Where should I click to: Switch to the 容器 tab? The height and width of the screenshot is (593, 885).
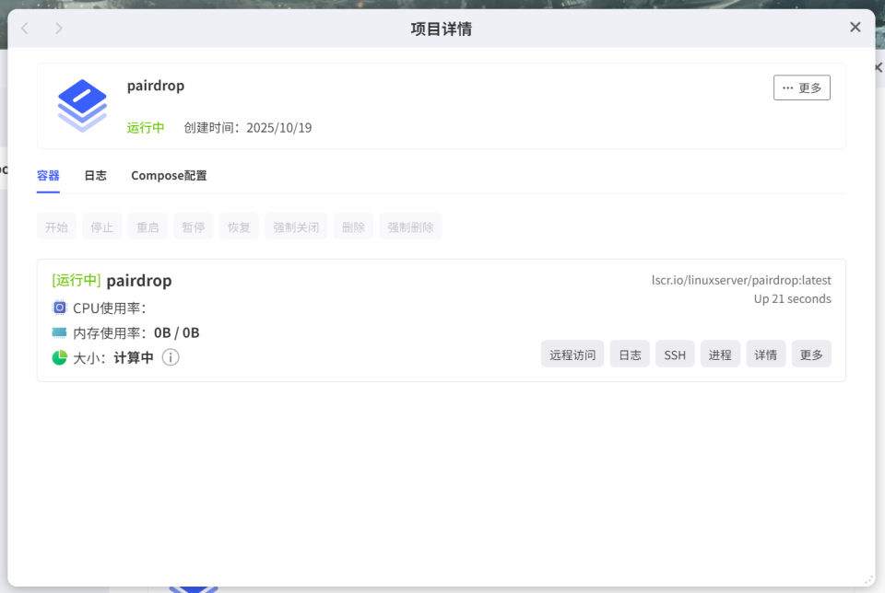click(48, 175)
